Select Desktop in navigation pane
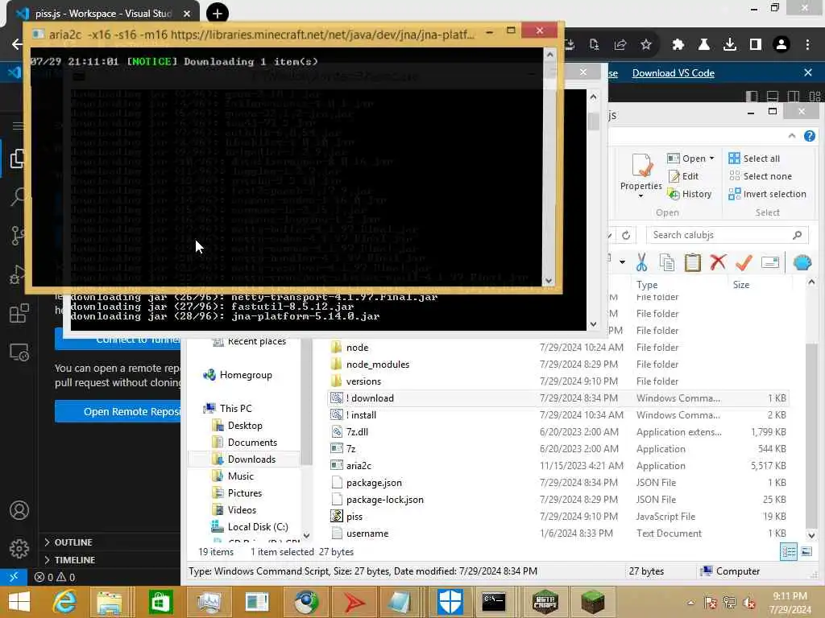 [x=245, y=426]
